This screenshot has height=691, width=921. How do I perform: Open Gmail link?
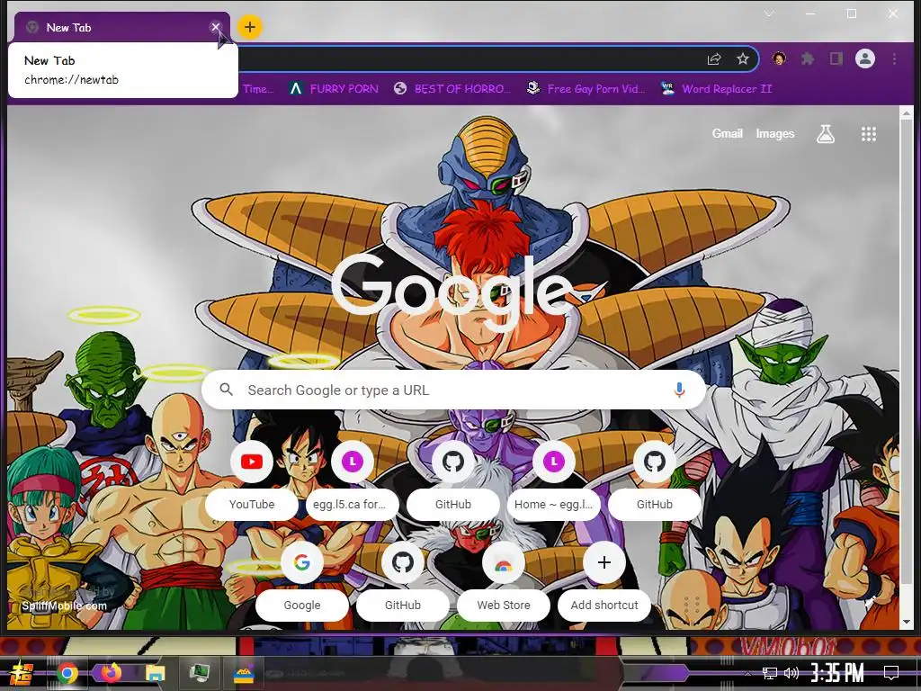click(x=727, y=133)
